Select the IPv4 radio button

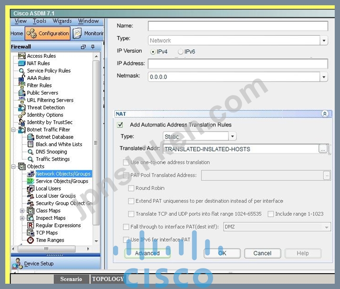click(153, 52)
